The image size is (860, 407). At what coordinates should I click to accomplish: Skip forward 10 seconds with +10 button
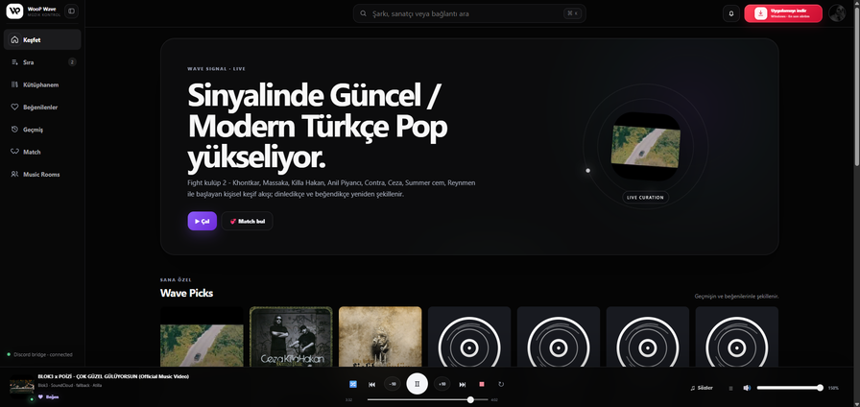[x=442, y=384]
